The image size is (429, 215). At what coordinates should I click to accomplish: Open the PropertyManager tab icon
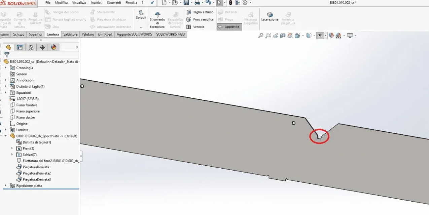[20, 47]
